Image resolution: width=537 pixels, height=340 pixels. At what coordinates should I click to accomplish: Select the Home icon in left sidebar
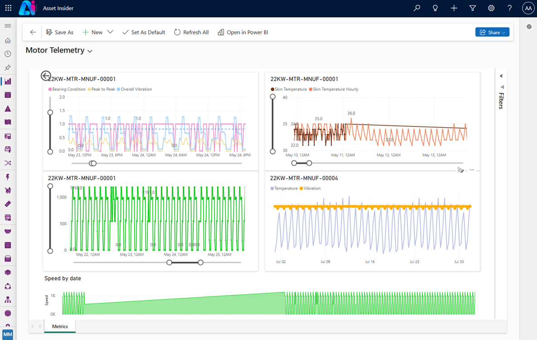coord(7,40)
